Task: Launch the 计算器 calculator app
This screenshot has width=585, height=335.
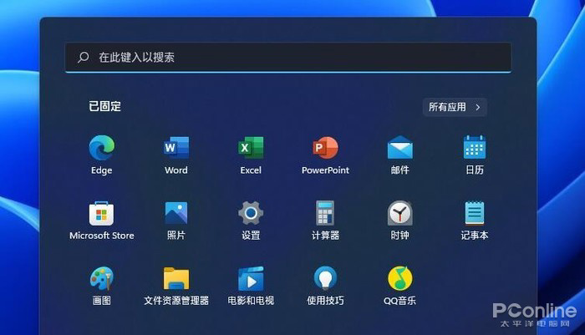Action: (x=325, y=213)
